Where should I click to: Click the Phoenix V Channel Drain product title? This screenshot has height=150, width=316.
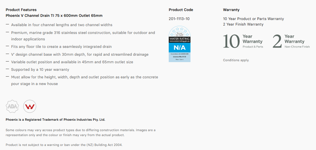click(x=54, y=16)
